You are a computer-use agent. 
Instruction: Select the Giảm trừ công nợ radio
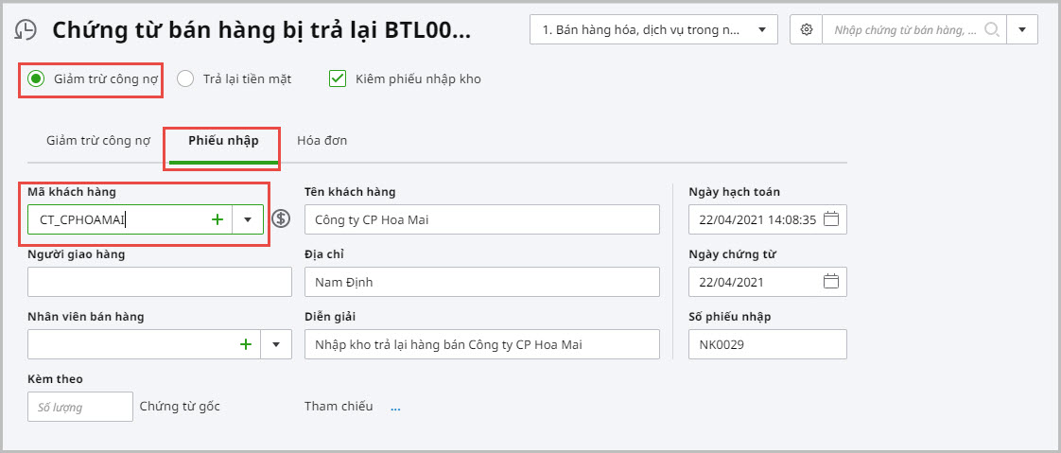(x=36, y=78)
